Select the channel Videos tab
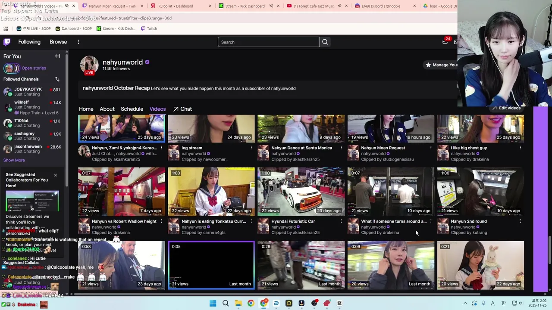This screenshot has height=310, width=552. (157, 109)
